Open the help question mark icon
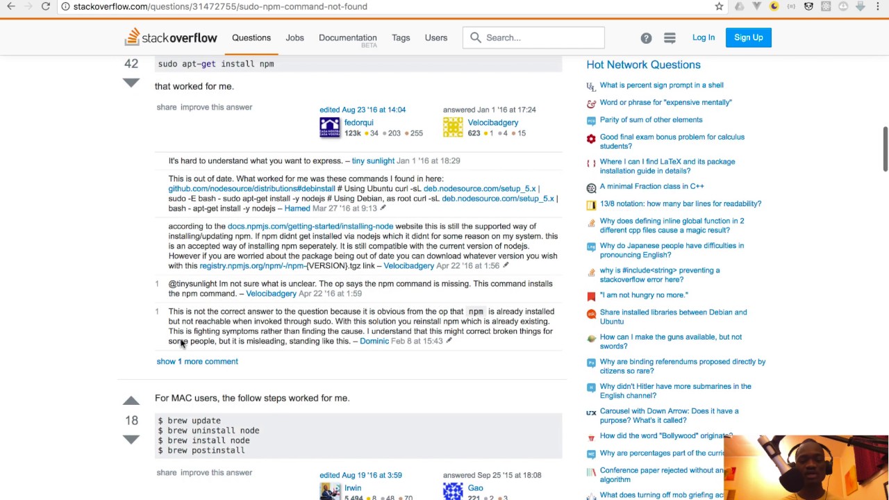Image resolution: width=889 pixels, height=500 pixels. pyautogui.click(x=646, y=38)
